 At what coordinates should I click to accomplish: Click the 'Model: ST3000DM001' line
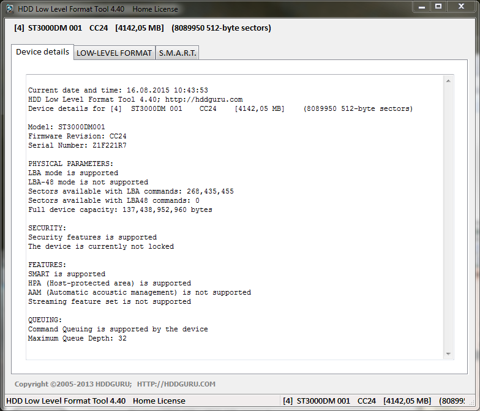pyautogui.click(x=66, y=127)
